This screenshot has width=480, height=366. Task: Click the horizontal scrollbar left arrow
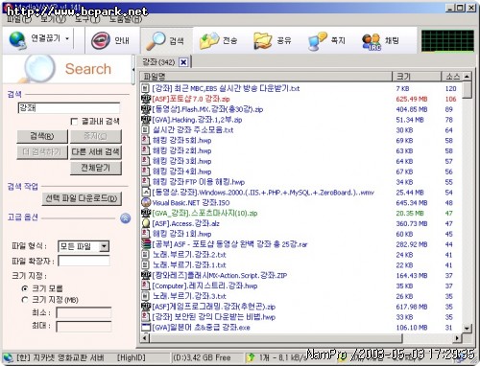coord(145,337)
